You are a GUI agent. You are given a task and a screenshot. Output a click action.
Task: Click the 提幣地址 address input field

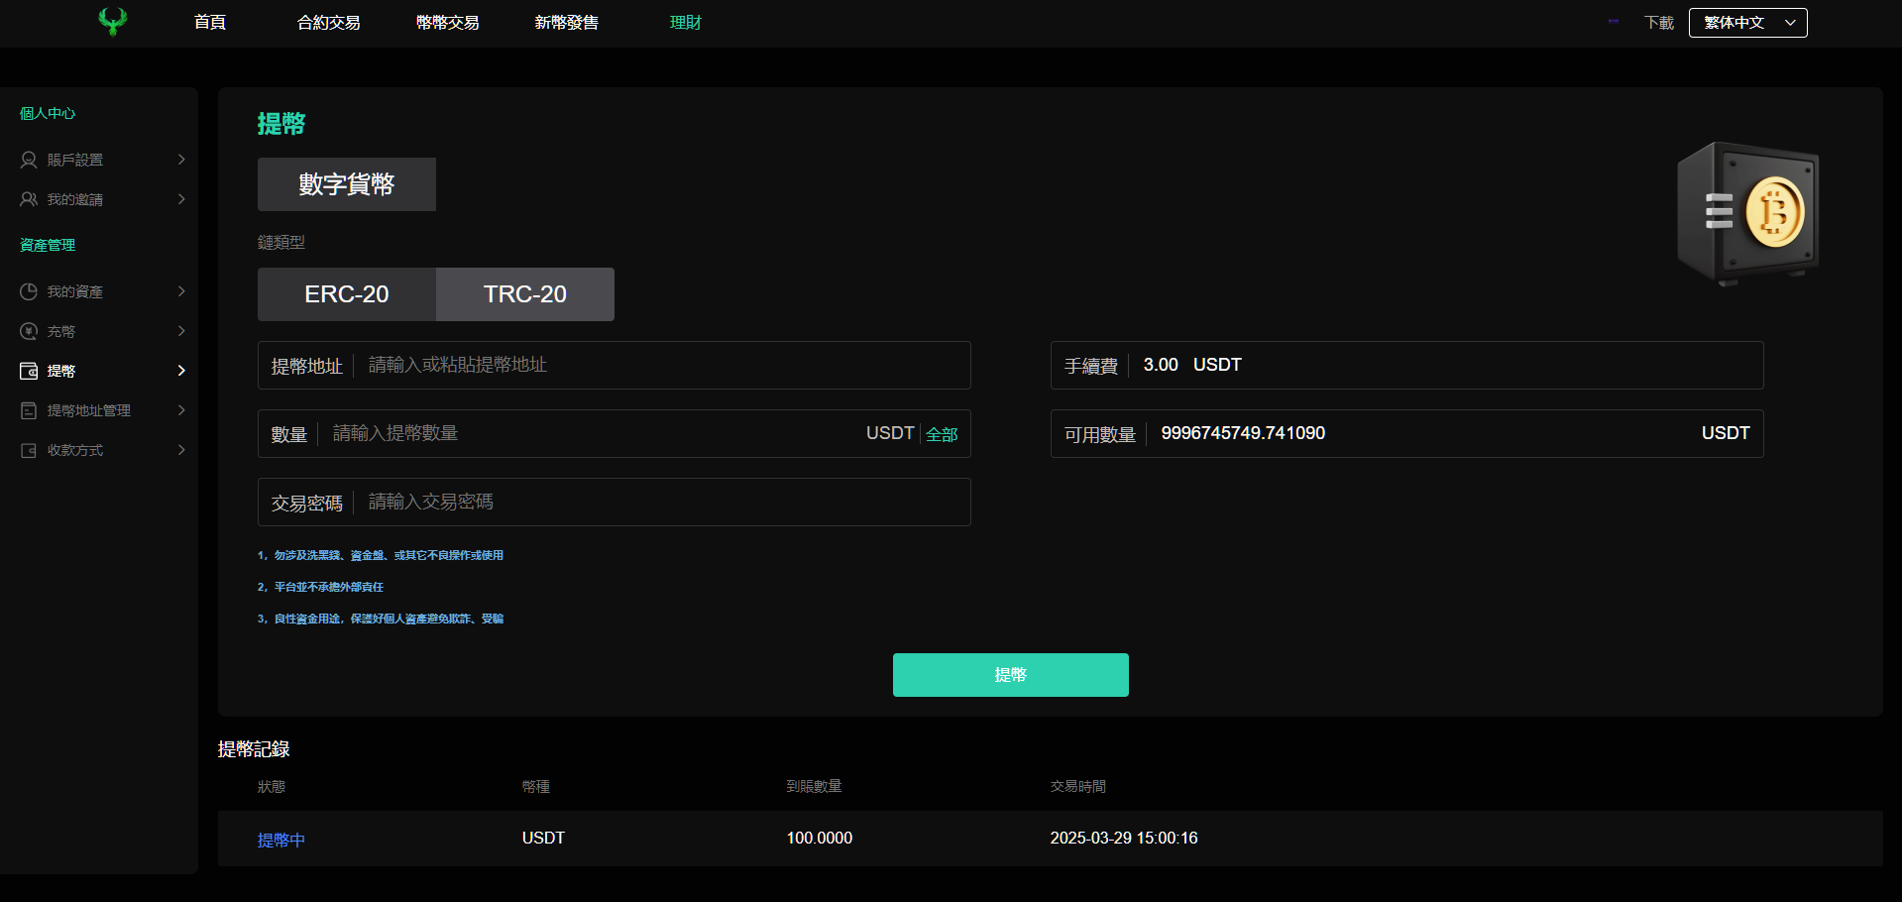tap(664, 365)
